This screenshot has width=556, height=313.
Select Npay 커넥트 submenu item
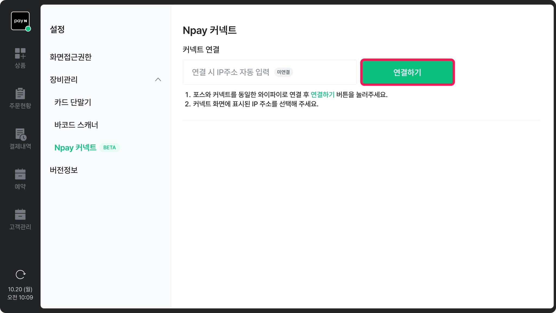click(x=75, y=148)
